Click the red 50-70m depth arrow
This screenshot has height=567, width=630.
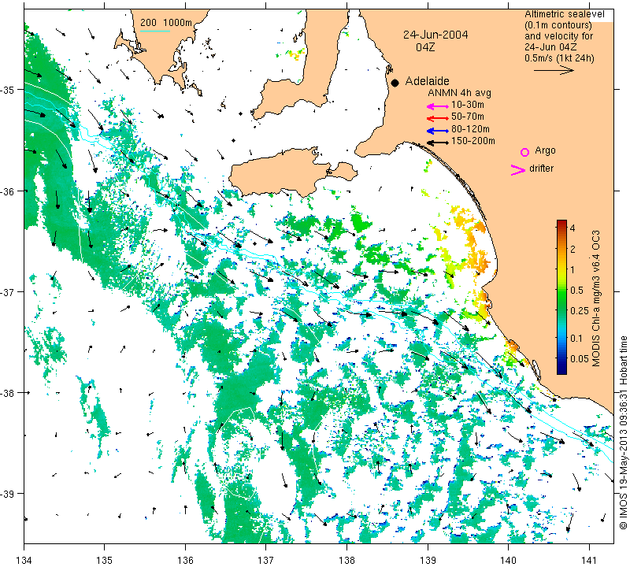point(438,118)
